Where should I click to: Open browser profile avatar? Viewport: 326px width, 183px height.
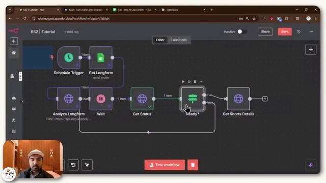pos(309,18)
